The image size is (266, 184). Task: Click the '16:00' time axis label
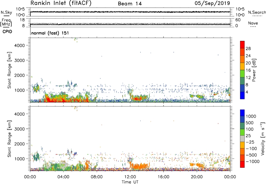pyautogui.click(x=163, y=177)
